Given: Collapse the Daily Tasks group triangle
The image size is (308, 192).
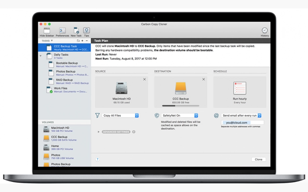Looking at the screenshot, I should [x=41, y=56].
